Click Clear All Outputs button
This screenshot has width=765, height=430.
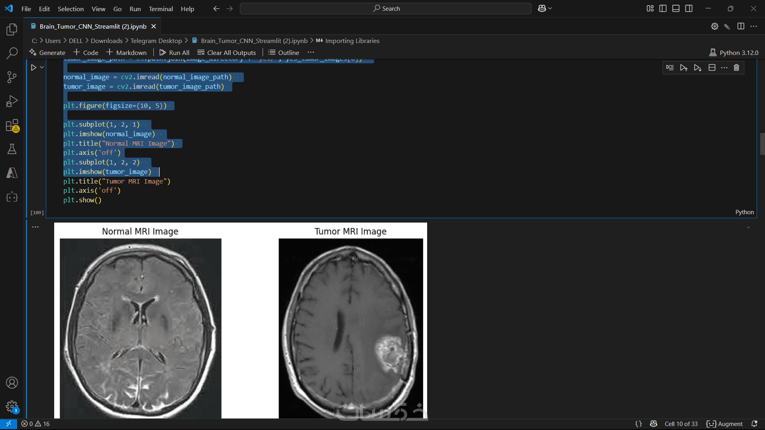pyautogui.click(x=226, y=53)
